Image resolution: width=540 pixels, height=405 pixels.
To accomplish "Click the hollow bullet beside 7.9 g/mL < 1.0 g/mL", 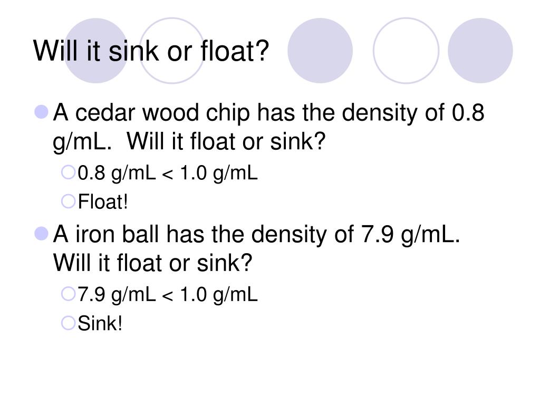I will tap(68, 294).
